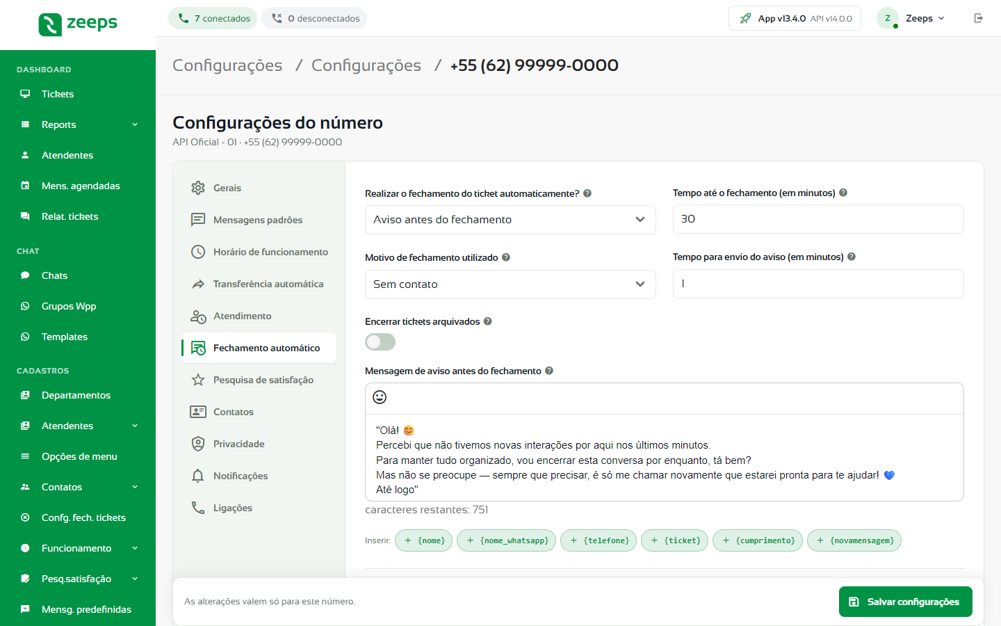Click the Relat. tickets icon in sidebar

click(x=25, y=216)
